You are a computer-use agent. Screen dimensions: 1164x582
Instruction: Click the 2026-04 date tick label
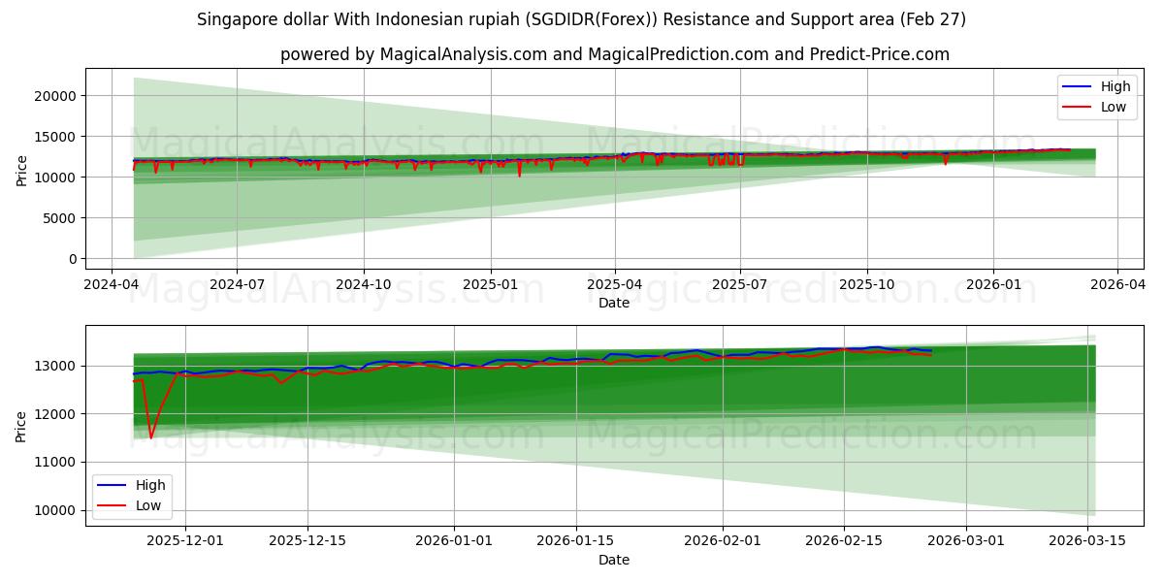[1117, 284]
